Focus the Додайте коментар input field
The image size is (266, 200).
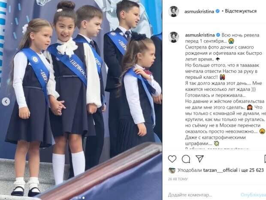pos(203,195)
